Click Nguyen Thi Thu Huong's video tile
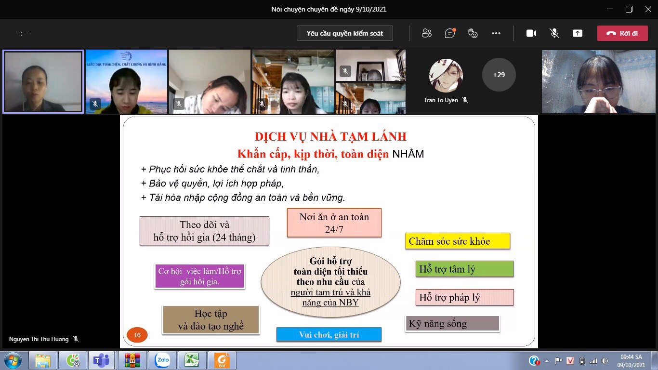Image resolution: width=658 pixels, height=370 pixels. click(x=43, y=81)
